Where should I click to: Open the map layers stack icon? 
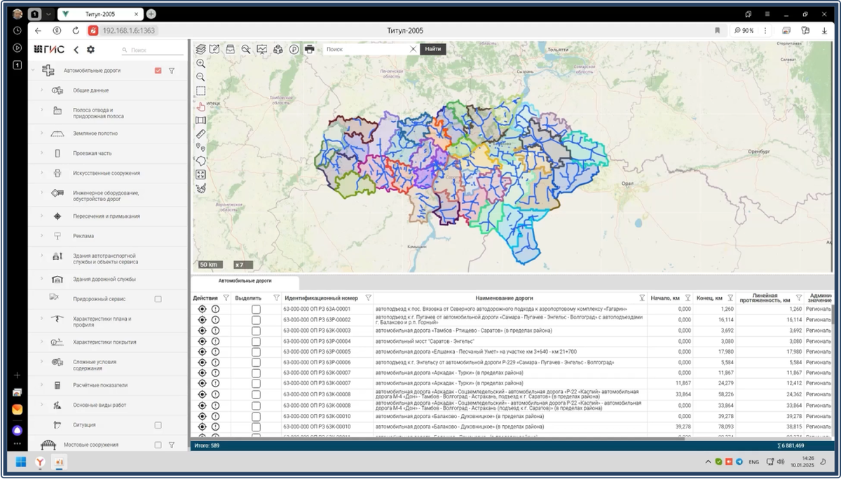point(201,49)
